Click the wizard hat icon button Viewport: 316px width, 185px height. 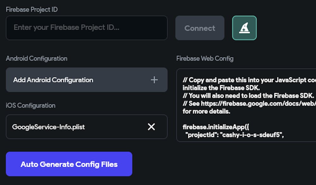[x=244, y=28]
